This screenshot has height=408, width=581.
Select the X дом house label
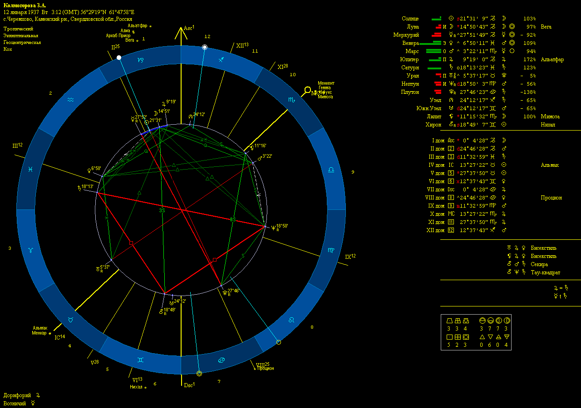(x=436, y=214)
